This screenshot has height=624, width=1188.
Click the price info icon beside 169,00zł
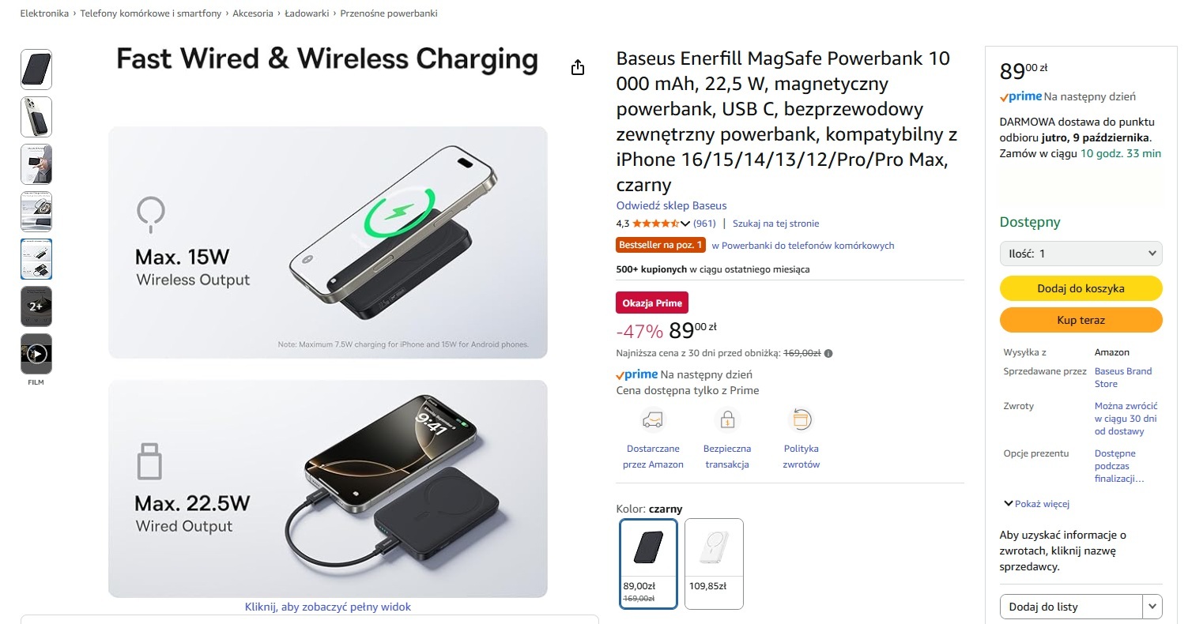(828, 354)
